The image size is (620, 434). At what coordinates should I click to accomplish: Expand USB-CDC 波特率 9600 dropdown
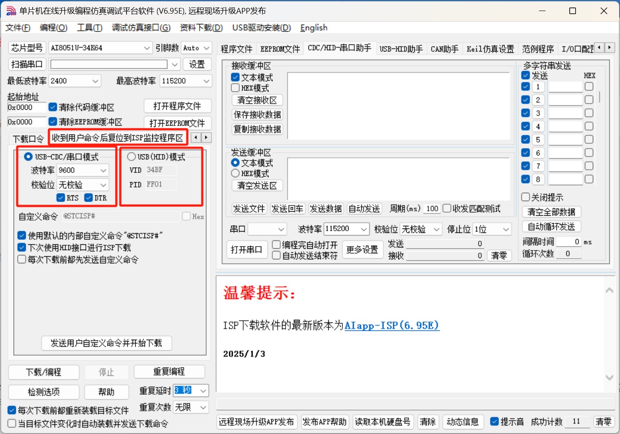pyautogui.click(x=104, y=170)
